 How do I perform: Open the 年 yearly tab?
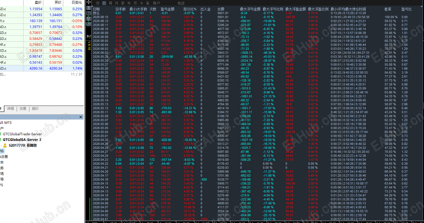click(129, 3)
